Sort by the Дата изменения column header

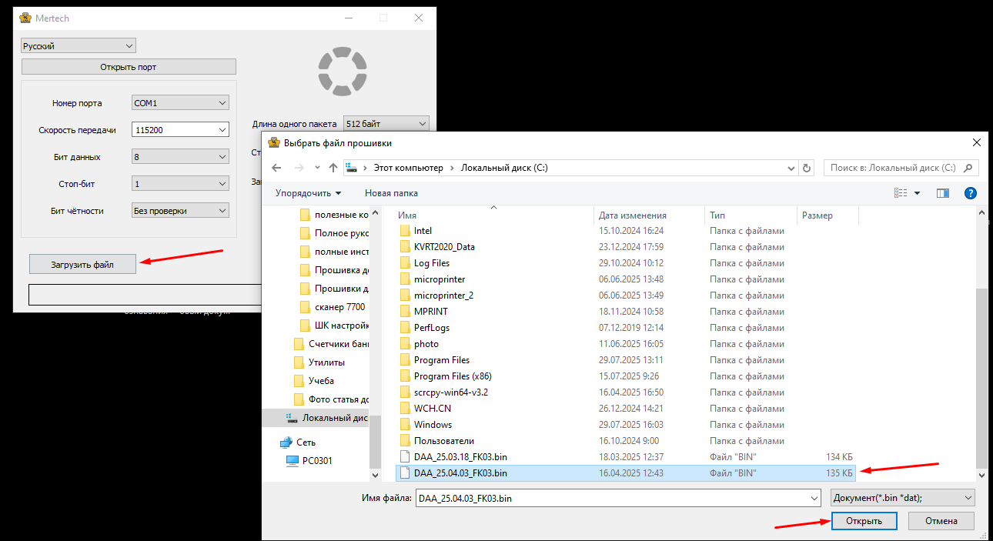click(x=633, y=215)
